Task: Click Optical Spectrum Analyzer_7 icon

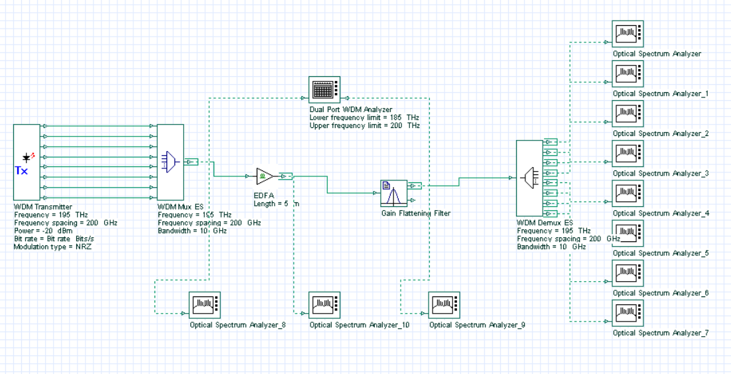Action: pyautogui.click(x=628, y=314)
